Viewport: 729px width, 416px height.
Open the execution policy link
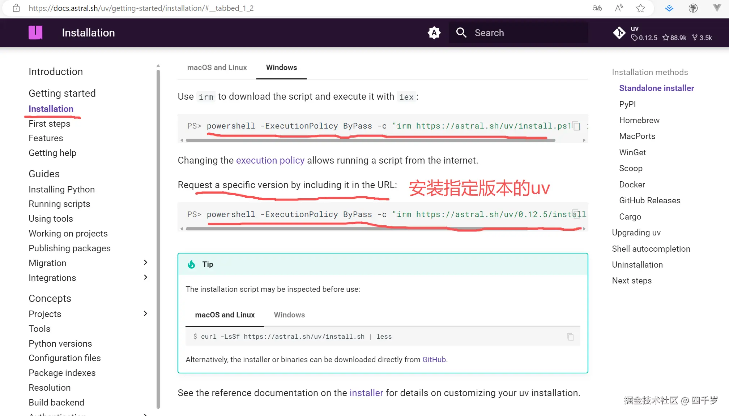click(270, 160)
